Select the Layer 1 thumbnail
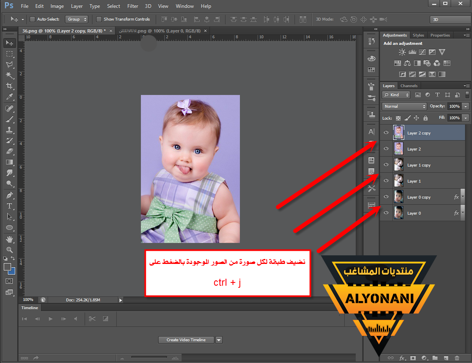 click(398, 181)
